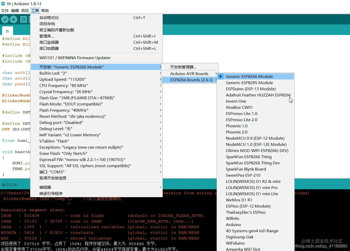This screenshot has height=251, width=350.
Task: Open 串口绘图器 serial plotter
Action: tap(97, 48)
